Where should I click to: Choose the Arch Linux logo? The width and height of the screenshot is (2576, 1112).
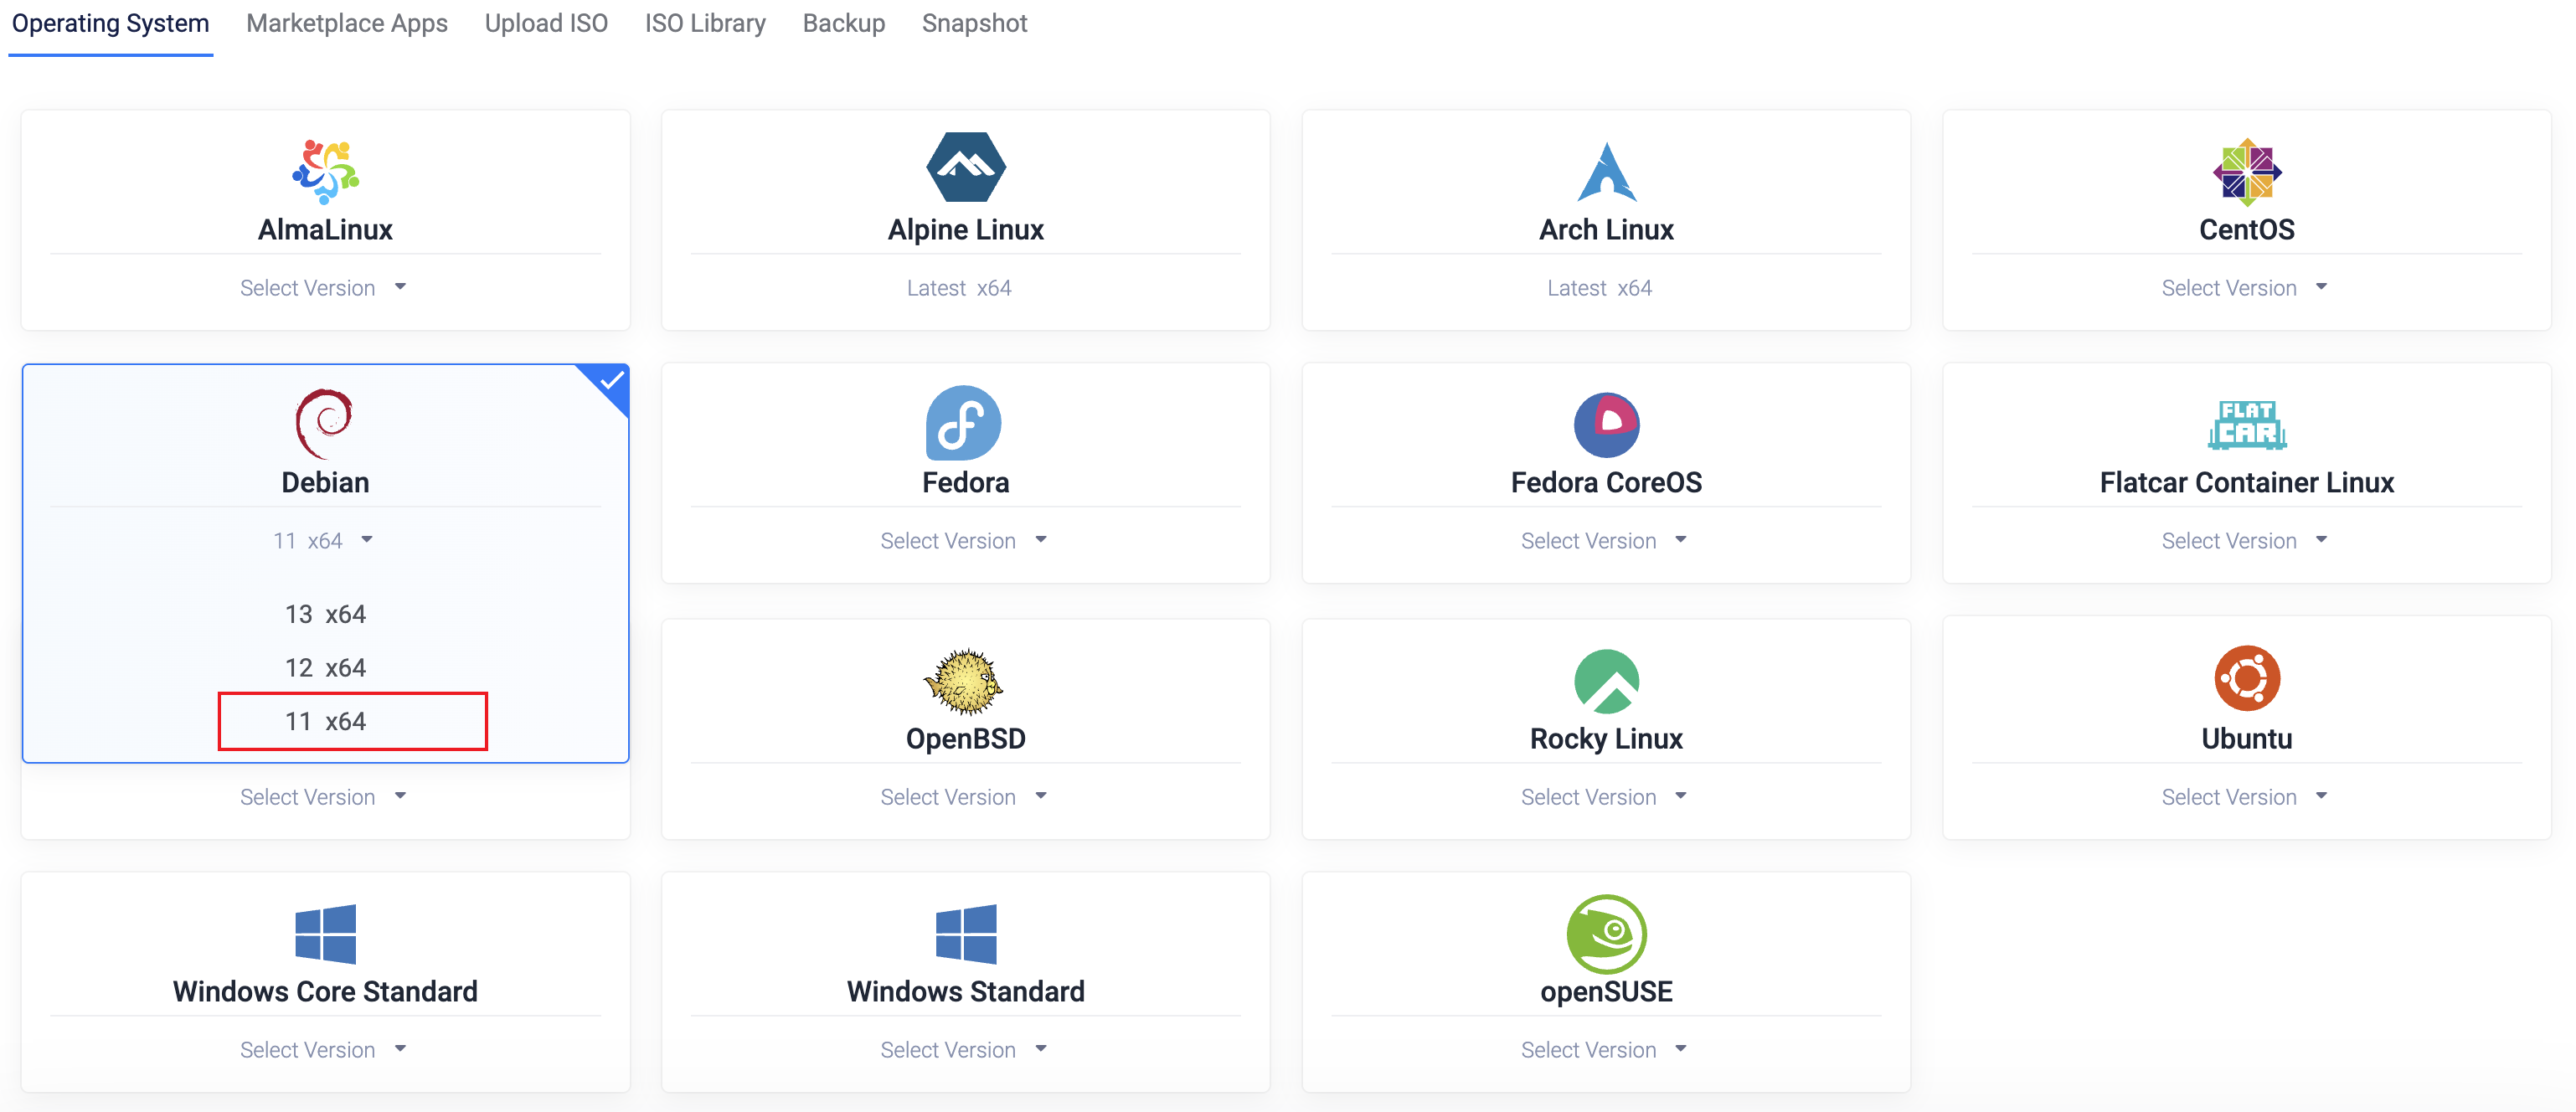click(x=1606, y=172)
